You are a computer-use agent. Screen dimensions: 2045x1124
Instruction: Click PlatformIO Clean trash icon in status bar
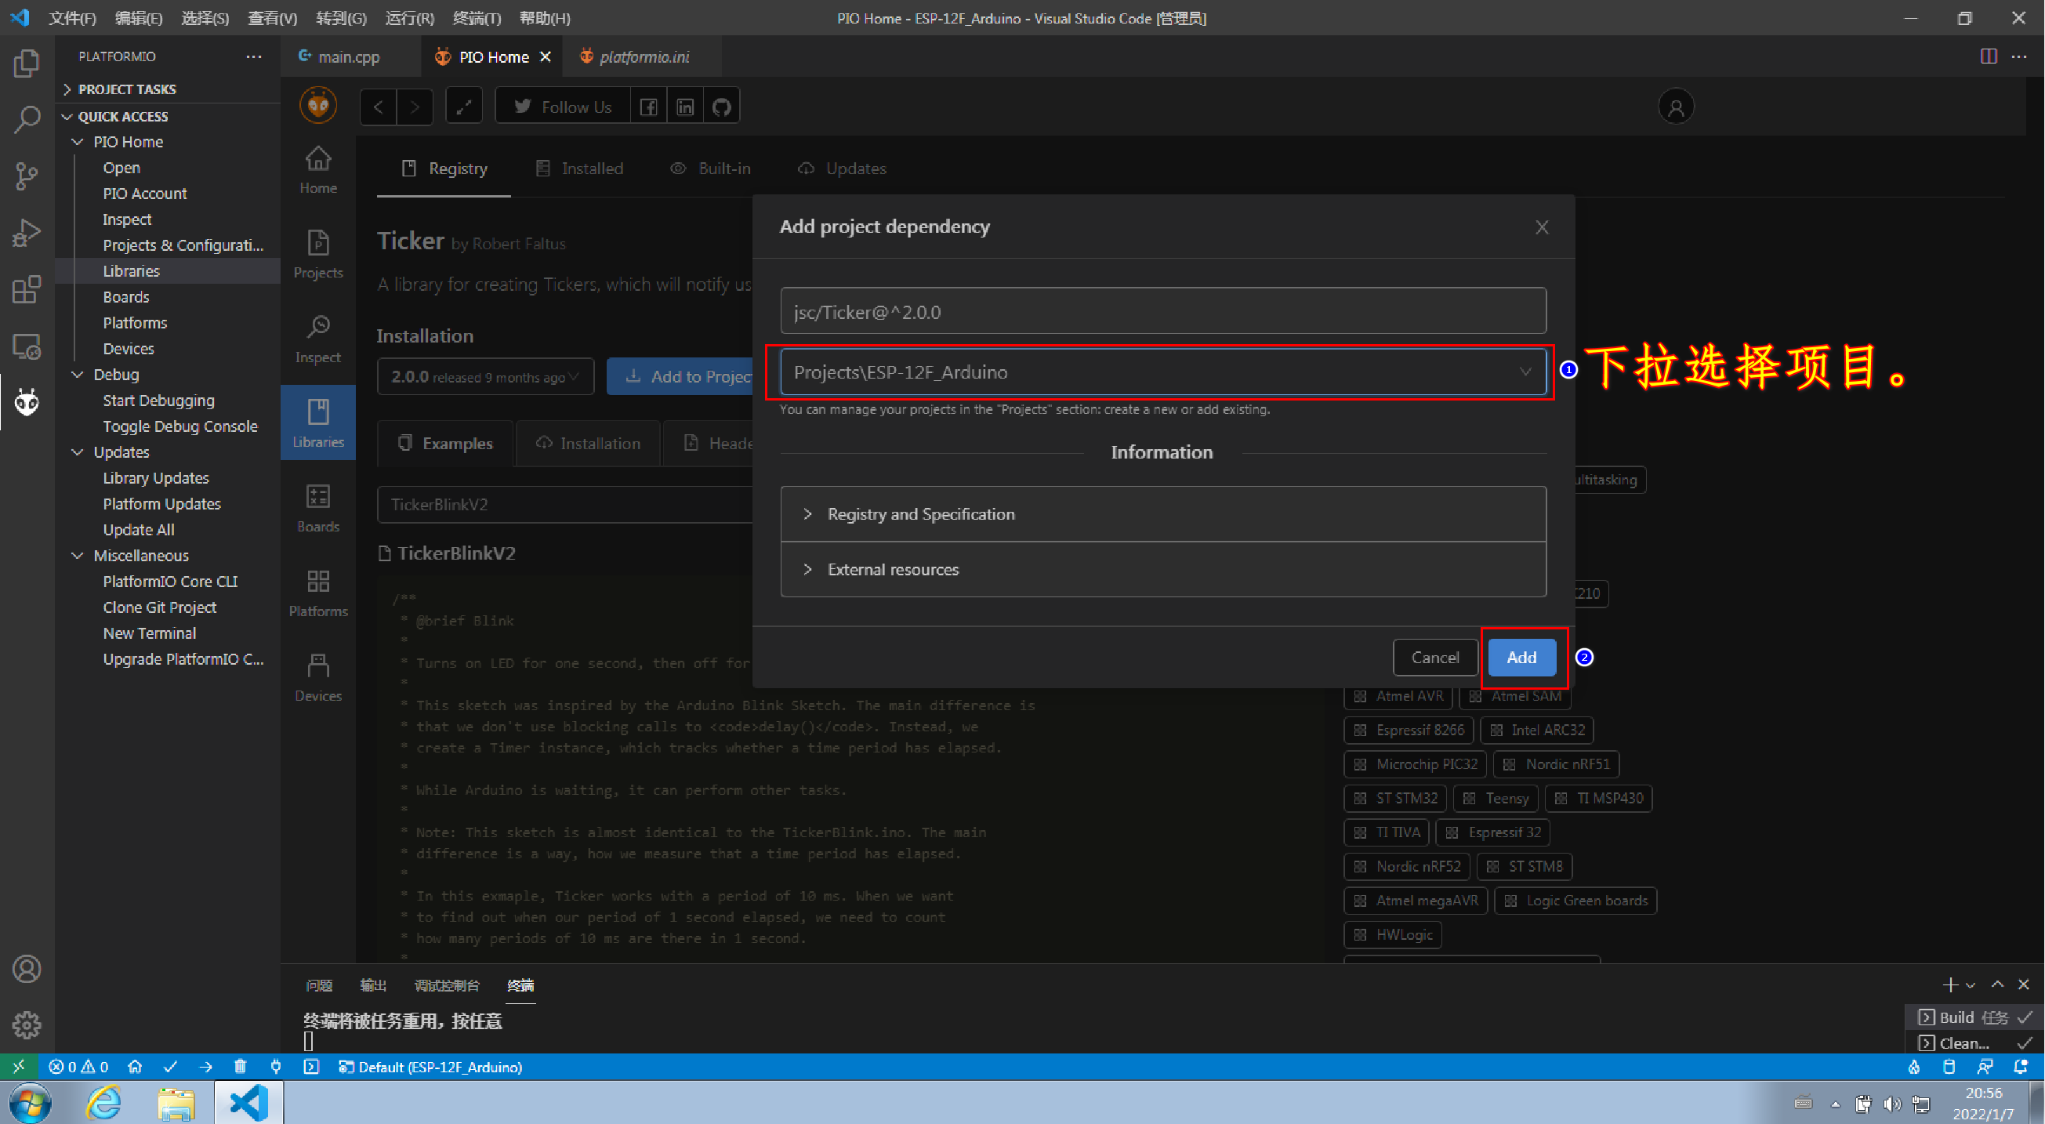click(x=241, y=1067)
